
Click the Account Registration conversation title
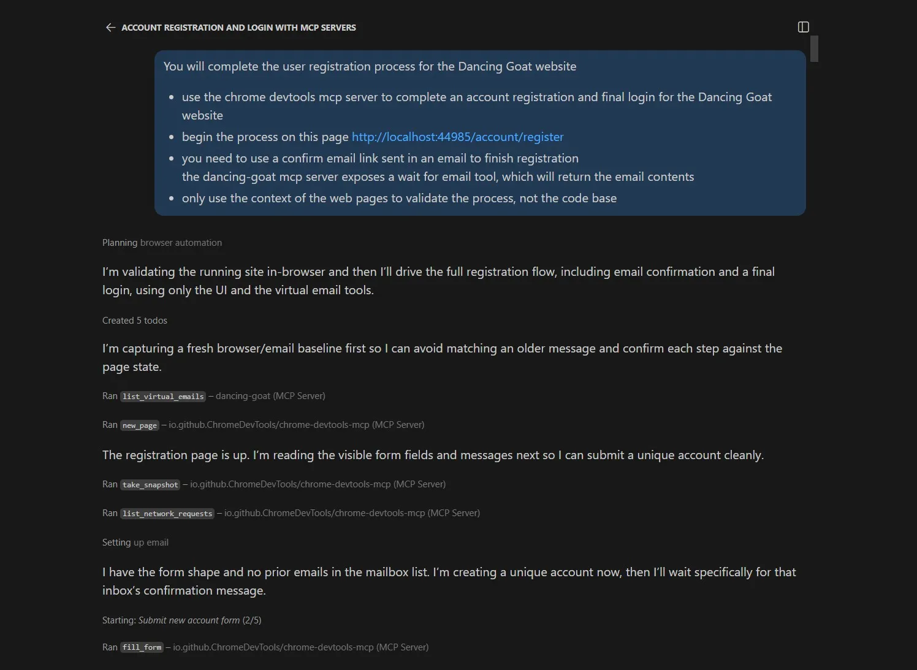(238, 28)
